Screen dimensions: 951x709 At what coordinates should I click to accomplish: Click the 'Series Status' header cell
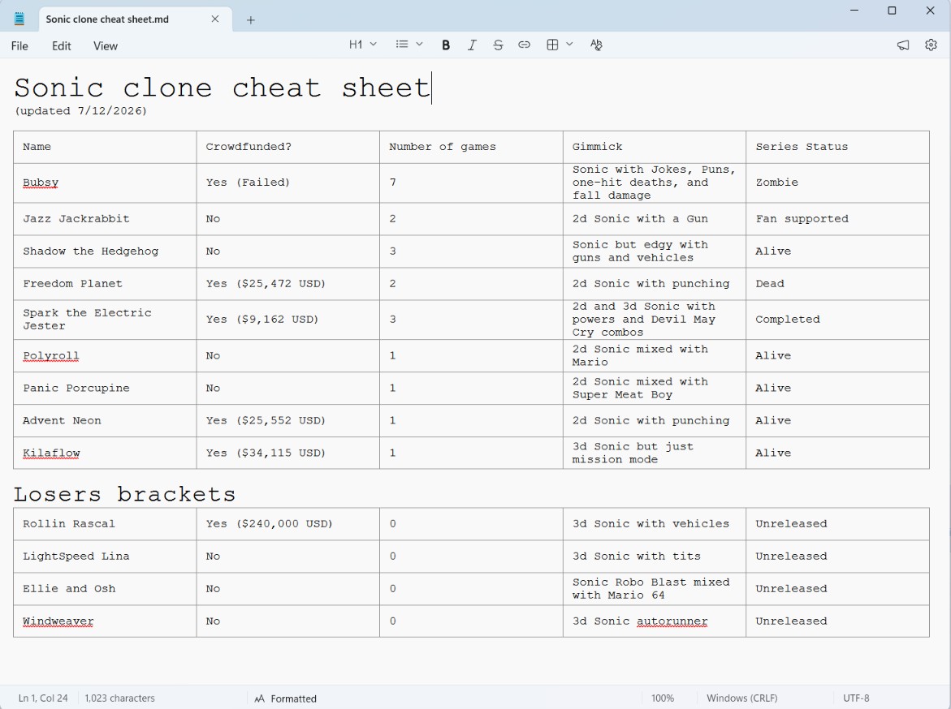(x=837, y=147)
